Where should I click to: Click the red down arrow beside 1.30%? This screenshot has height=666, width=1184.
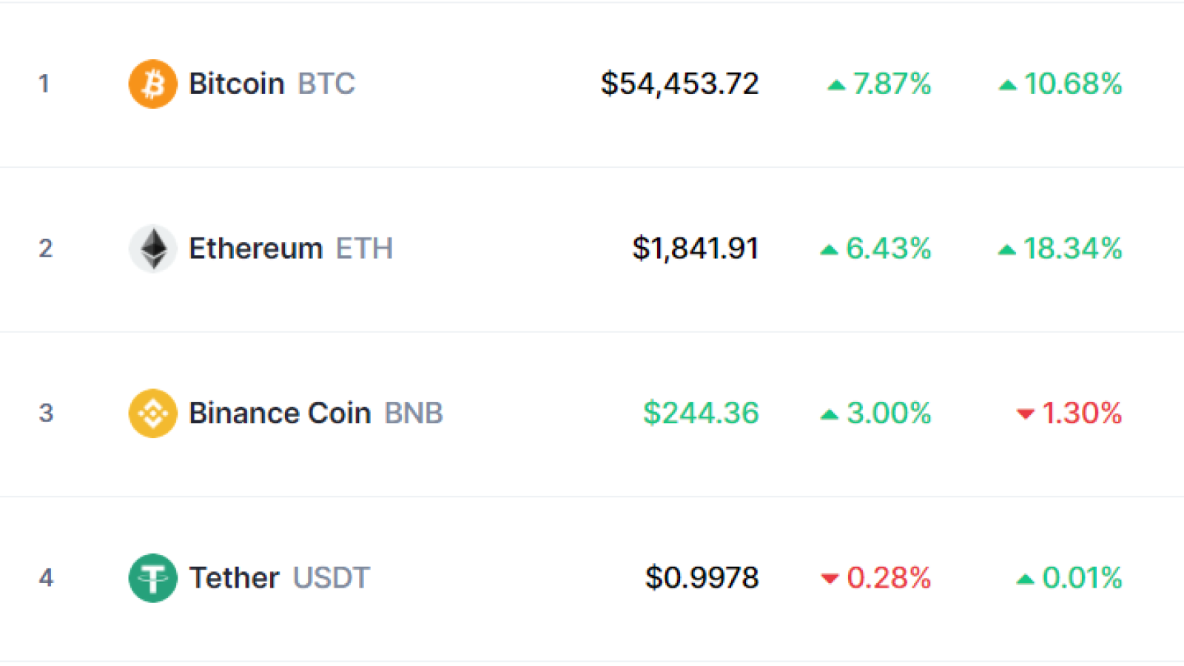tap(1025, 414)
